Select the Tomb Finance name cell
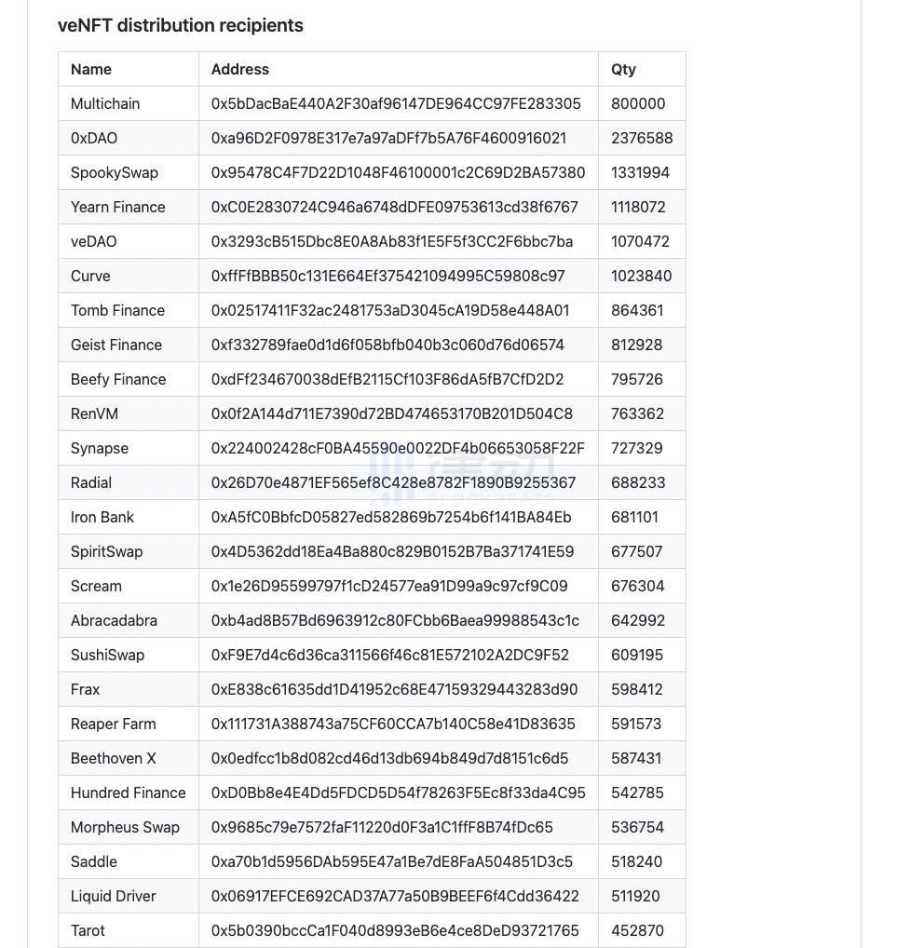 (x=117, y=310)
